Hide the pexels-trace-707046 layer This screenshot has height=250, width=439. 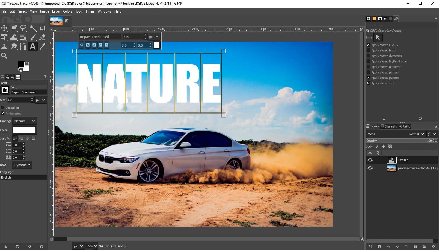[370, 168]
